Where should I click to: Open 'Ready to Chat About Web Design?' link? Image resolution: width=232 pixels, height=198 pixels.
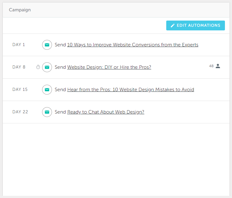tap(106, 112)
